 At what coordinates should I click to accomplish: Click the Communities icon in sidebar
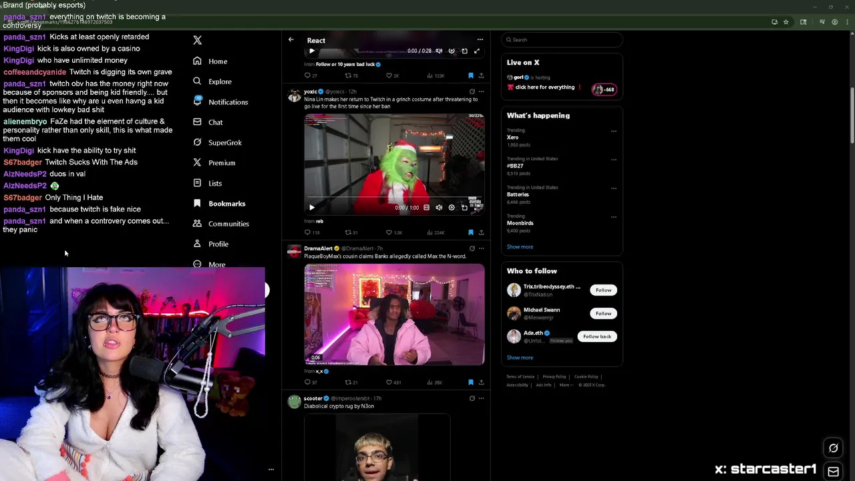[x=197, y=224]
